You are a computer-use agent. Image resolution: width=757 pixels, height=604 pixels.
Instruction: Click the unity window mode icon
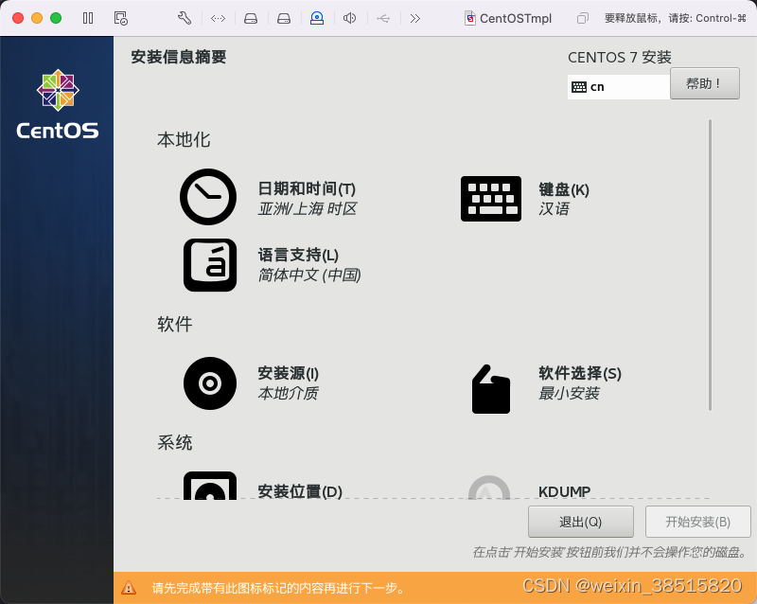pyautogui.click(x=583, y=18)
